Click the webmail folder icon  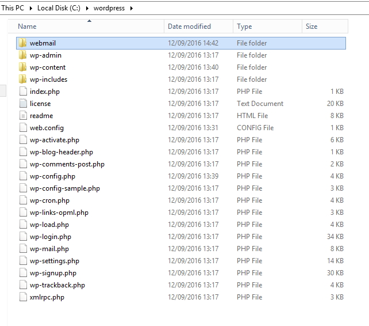tap(22, 43)
